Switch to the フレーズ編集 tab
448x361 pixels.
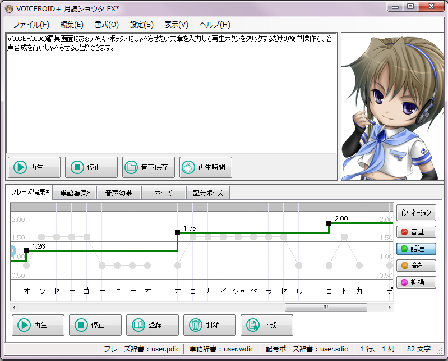pyautogui.click(x=30, y=192)
